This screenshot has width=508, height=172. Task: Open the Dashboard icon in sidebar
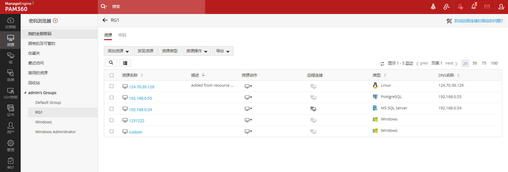pos(10,23)
